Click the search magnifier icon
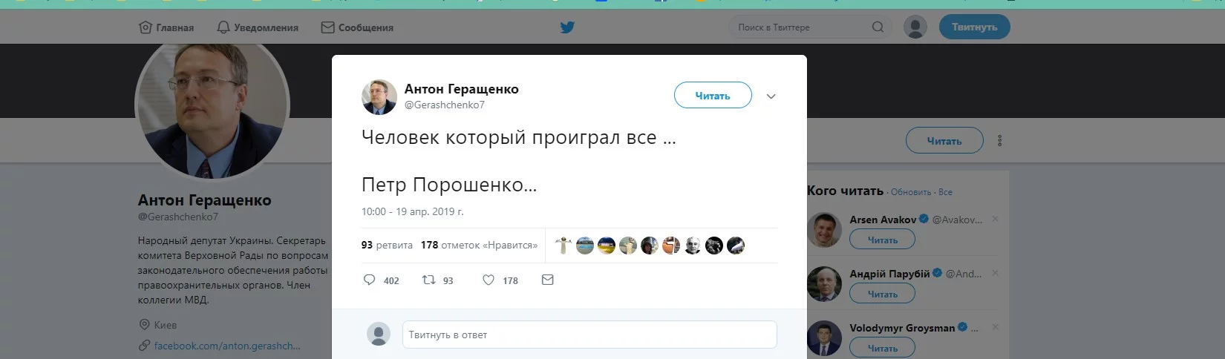Screen dimensions: 1225x359 coord(878,27)
